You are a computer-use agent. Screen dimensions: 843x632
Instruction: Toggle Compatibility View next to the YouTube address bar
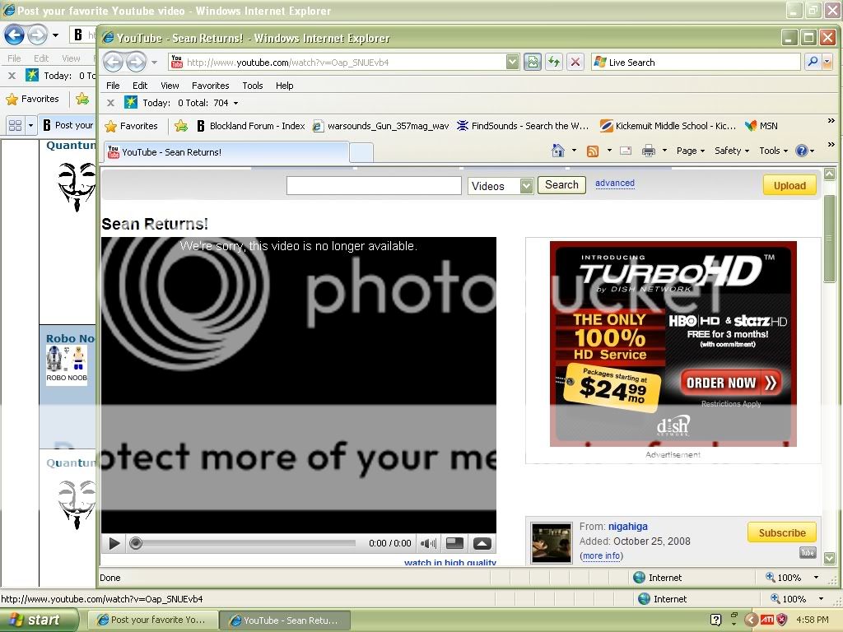tap(533, 63)
